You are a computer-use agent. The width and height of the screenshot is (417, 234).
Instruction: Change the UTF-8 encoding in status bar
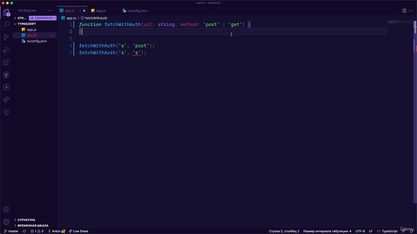pyautogui.click(x=360, y=231)
